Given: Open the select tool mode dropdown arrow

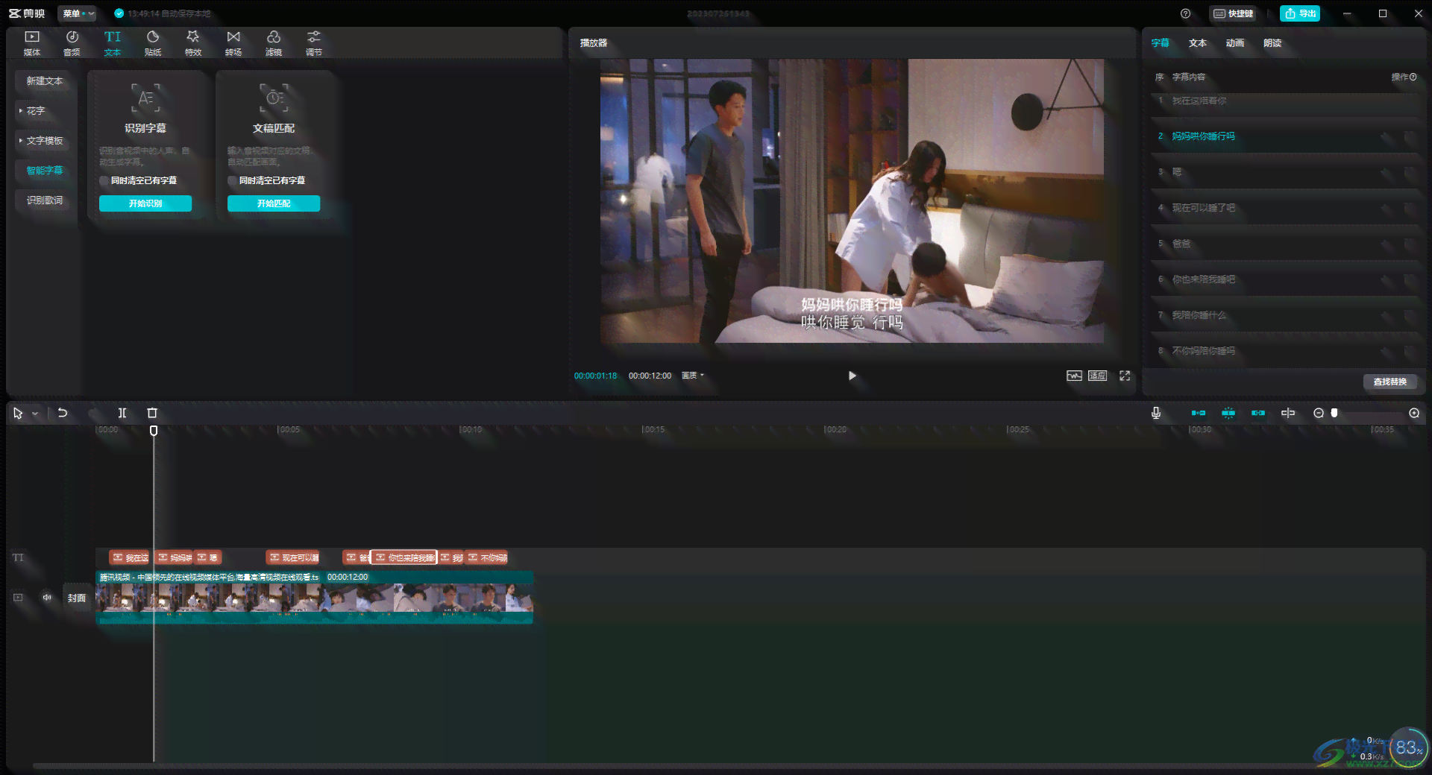Looking at the screenshot, I should [35, 414].
